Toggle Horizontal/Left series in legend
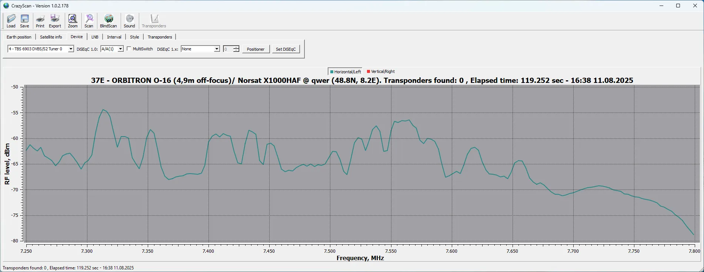The width and height of the screenshot is (704, 272). coord(345,72)
